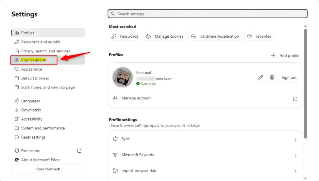The image size is (319, 181).
Task: Sign out of the Personal profile
Action: coord(289,78)
